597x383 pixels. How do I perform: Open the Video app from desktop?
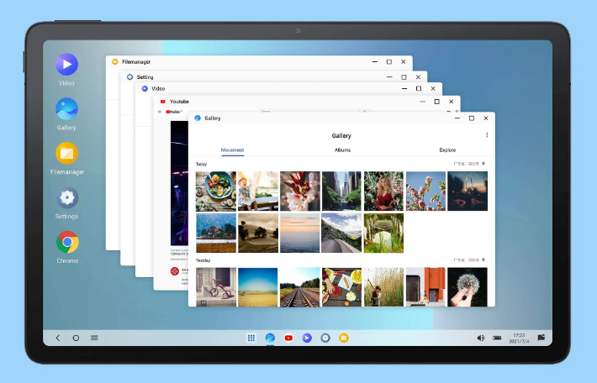tap(66, 65)
